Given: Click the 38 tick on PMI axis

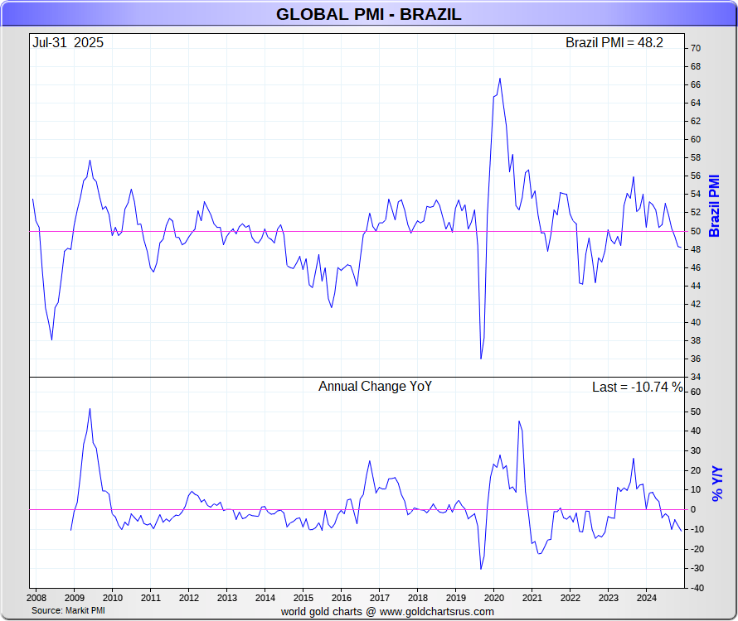Looking at the screenshot, I should [696, 341].
